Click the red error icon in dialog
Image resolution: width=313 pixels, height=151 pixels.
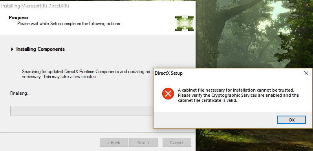point(168,94)
